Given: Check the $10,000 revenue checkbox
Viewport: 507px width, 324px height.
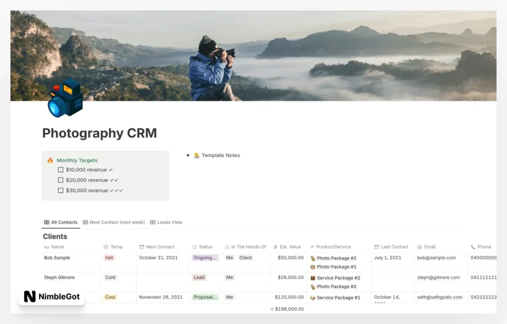Looking at the screenshot, I should pos(60,170).
